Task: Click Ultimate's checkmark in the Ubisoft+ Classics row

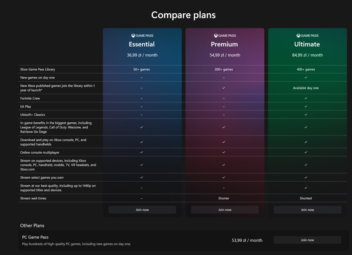Action: click(x=306, y=115)
